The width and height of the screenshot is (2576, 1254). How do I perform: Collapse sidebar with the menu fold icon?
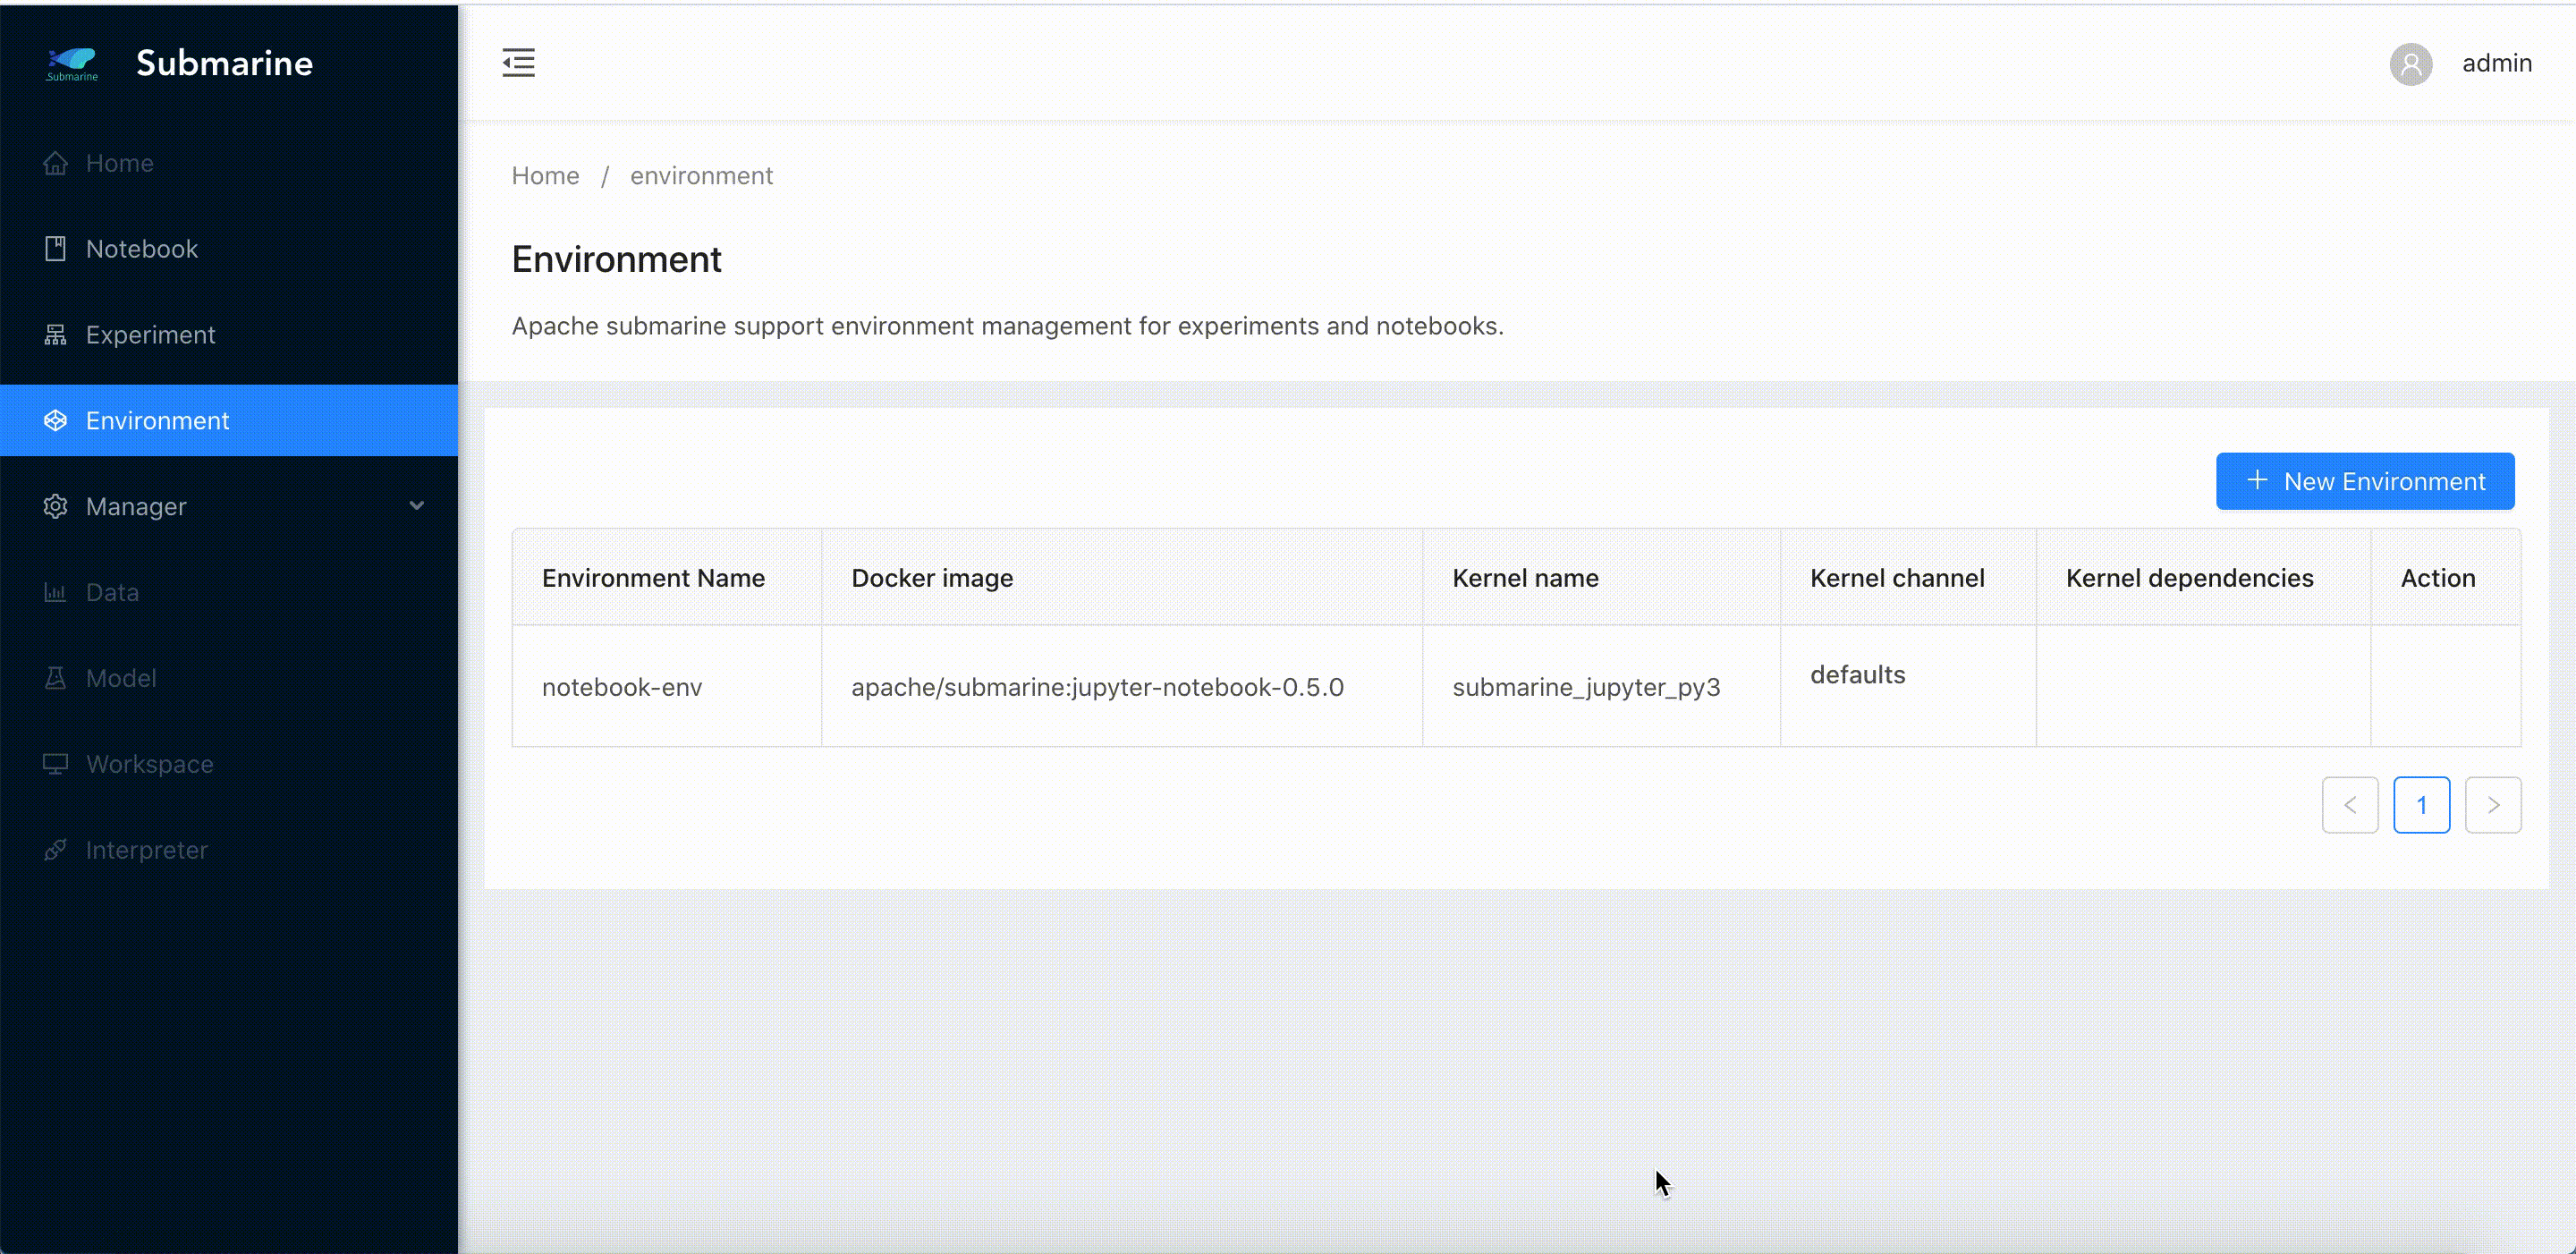[518, 63]
